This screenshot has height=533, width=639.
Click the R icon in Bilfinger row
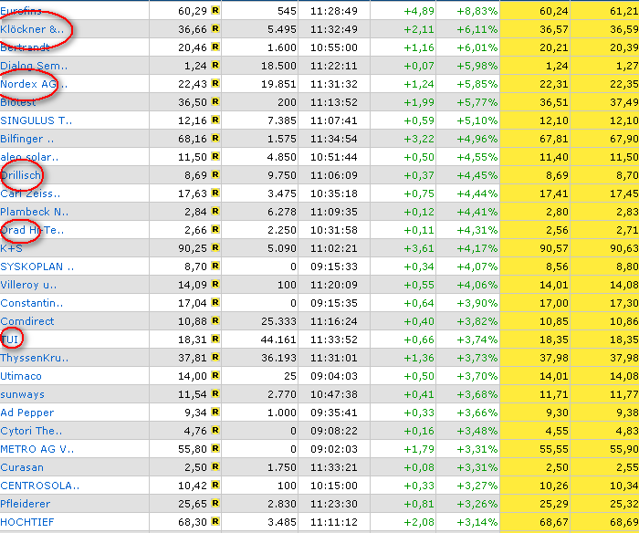pyautogui.click(x=215, y=139)
